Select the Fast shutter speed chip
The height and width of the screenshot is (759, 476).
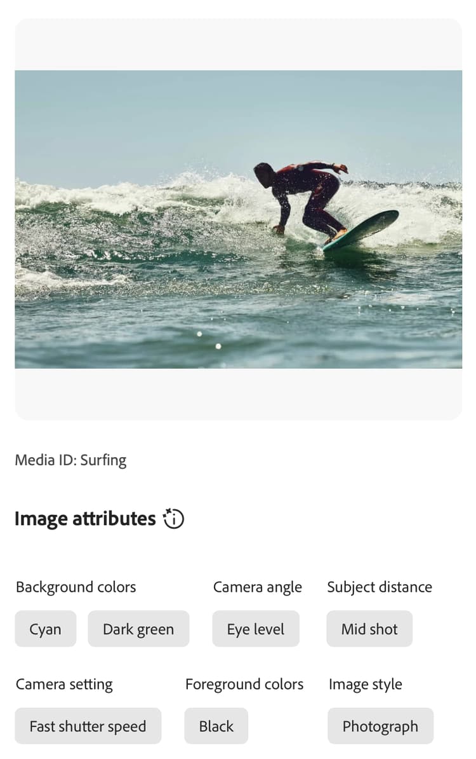coord(88,726)
